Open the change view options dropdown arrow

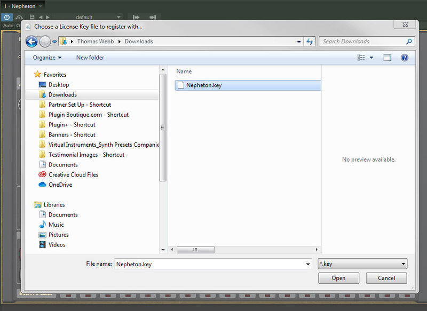371,58
